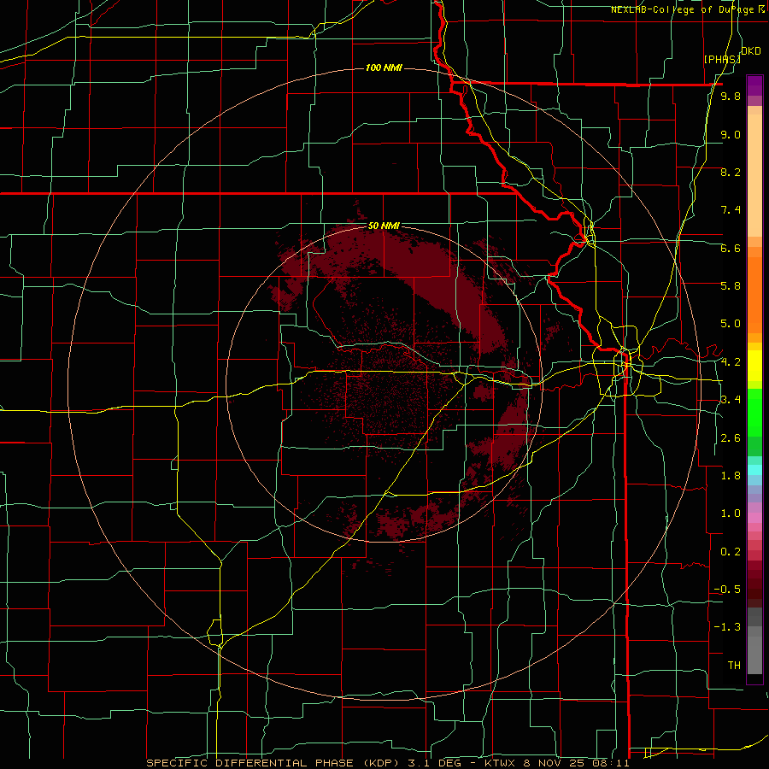Click the purple top segment of color bar

754,85
